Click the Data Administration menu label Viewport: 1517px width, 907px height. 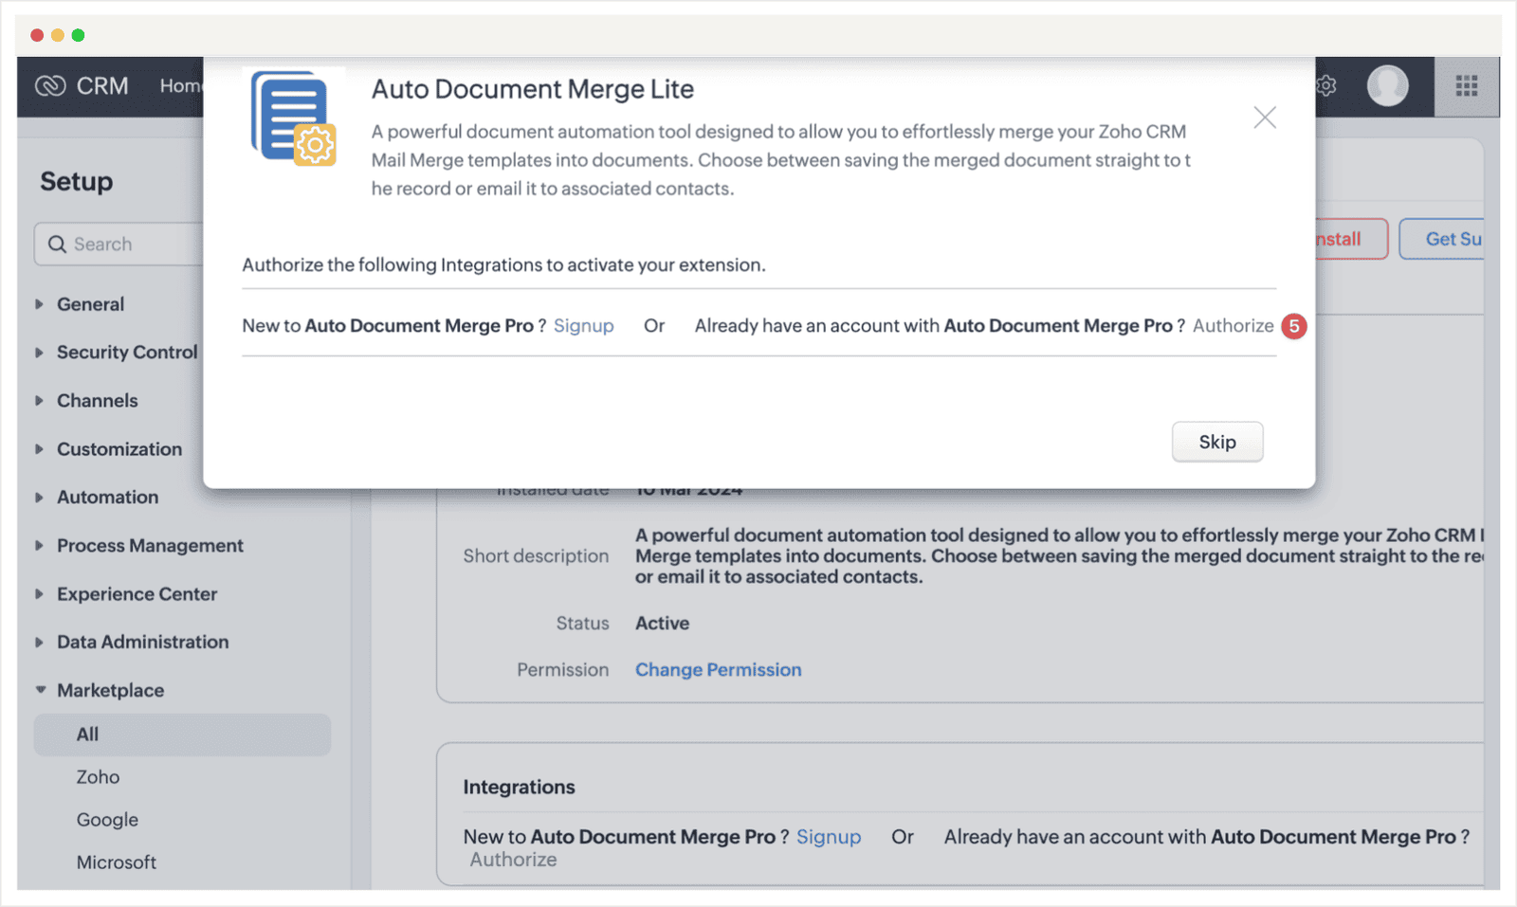tap(143, 643)
